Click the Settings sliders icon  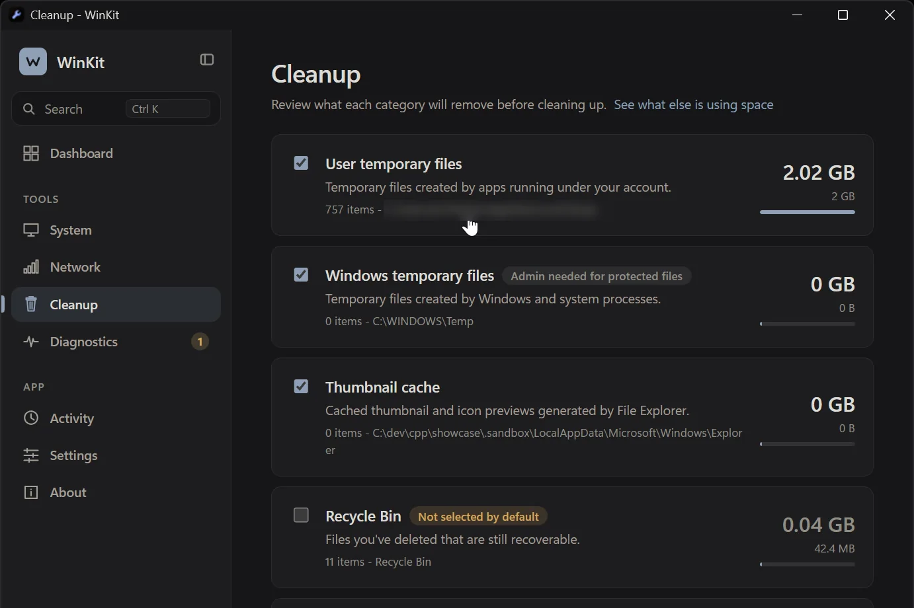31,455
